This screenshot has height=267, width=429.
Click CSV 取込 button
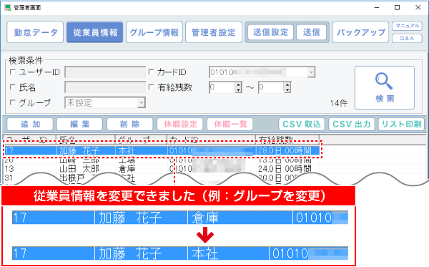302,125
